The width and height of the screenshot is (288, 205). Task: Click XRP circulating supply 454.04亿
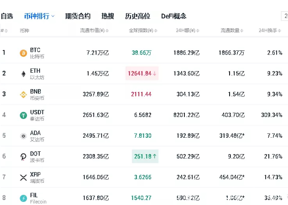(x=232, y=177)
